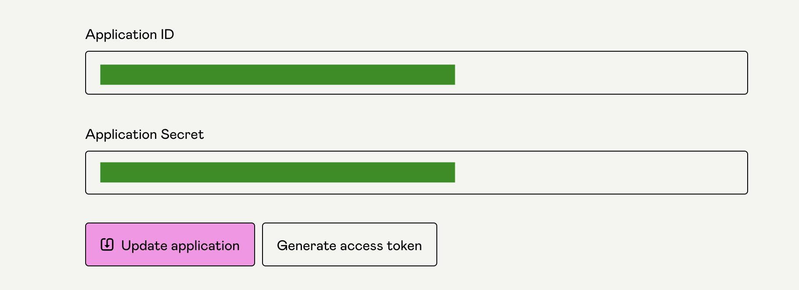Click the Application Secret label text
The image size is (799, 290).
pos(144,134)
